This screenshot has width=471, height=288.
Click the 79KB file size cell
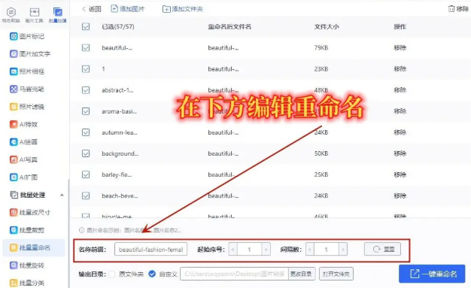pyautogui.click(x=321, y=48)
